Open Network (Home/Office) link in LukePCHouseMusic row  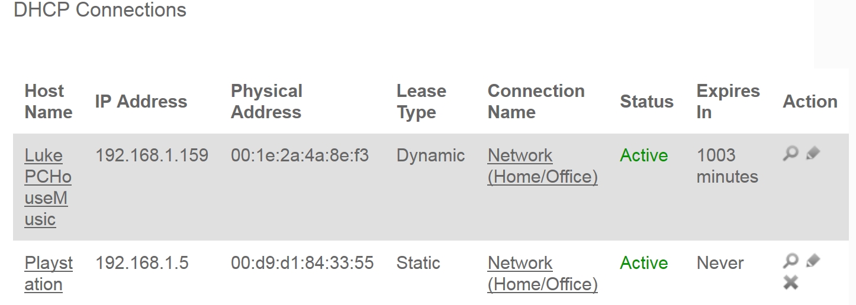[x=542, y=166]
